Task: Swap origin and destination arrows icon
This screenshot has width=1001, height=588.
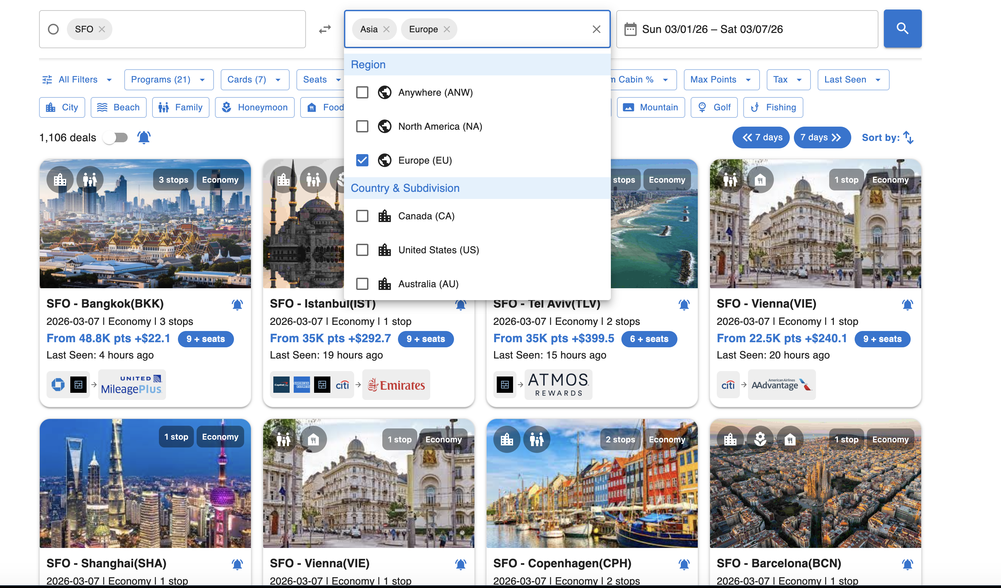Action: pyautogui.click(x=325, y=30)
